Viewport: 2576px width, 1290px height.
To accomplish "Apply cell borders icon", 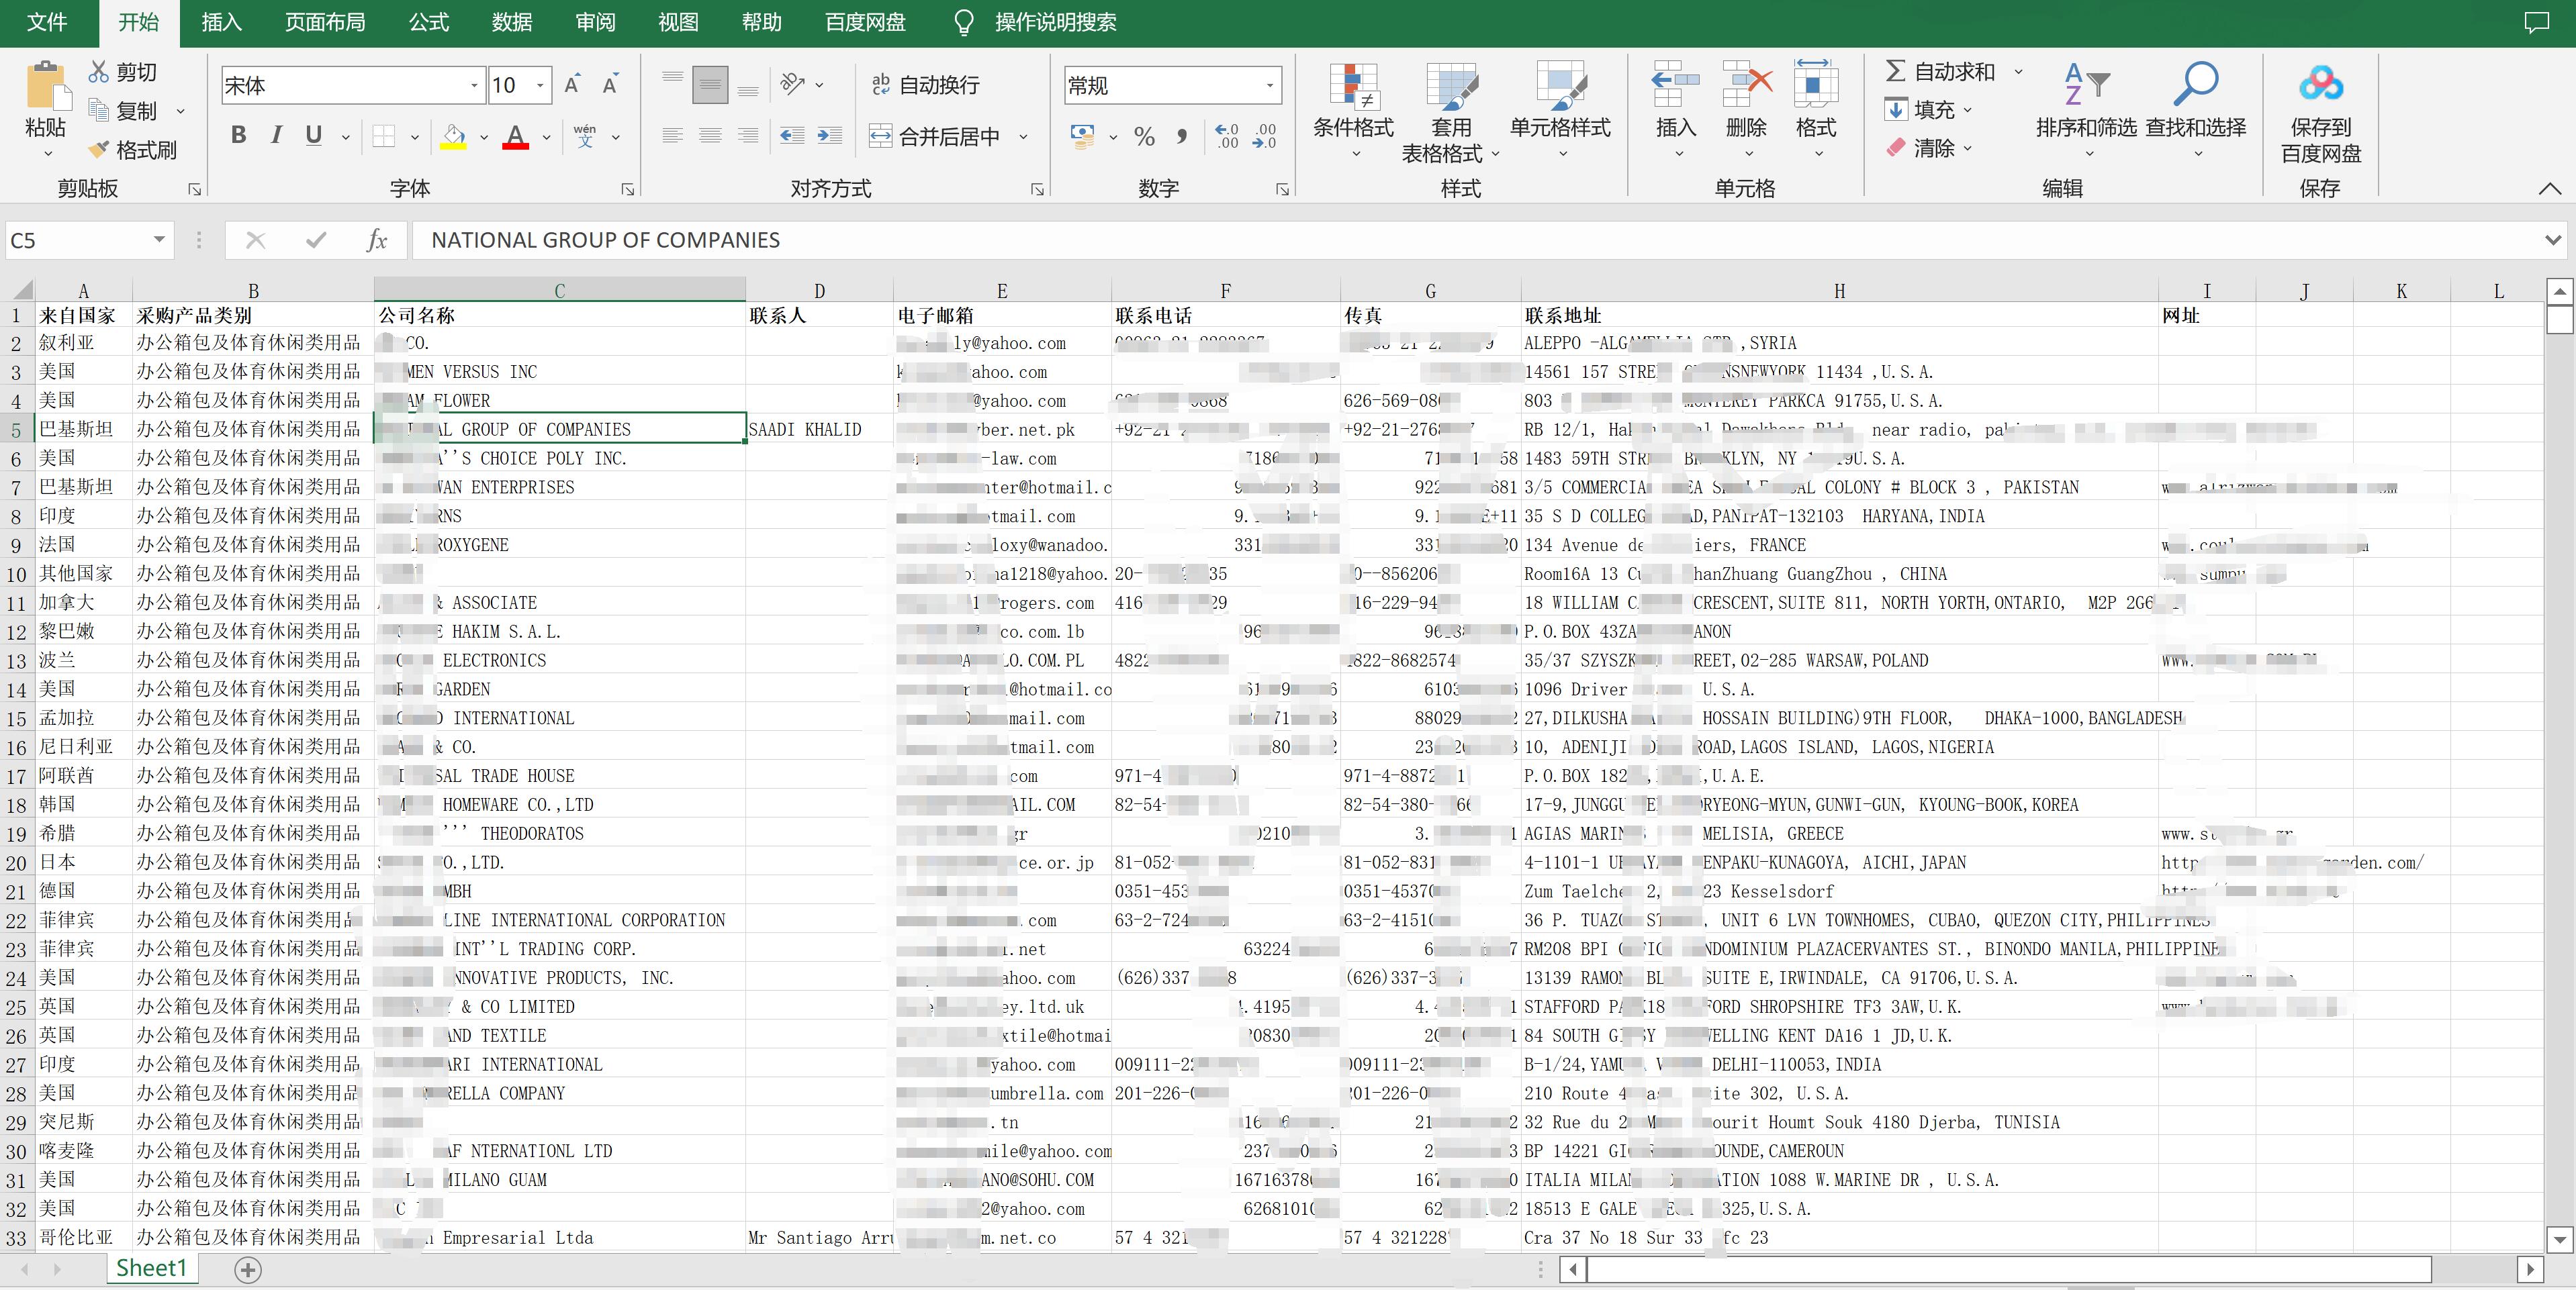I will pos(384,136).
